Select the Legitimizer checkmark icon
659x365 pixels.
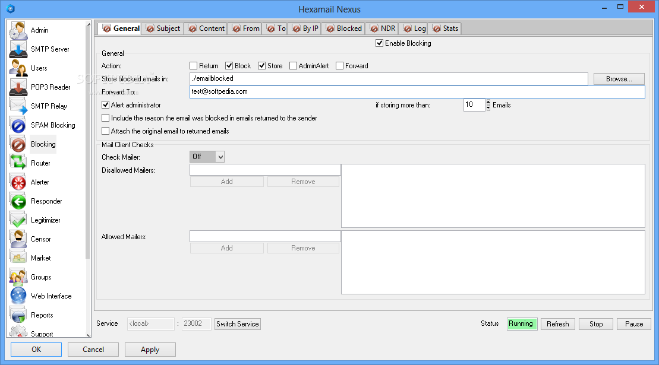[x=18, y=220]
